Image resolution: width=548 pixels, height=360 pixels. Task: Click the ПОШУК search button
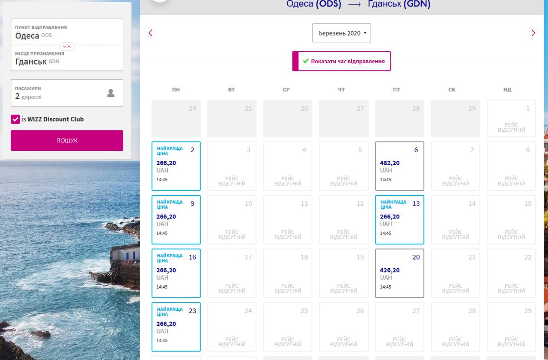[67, 140]
